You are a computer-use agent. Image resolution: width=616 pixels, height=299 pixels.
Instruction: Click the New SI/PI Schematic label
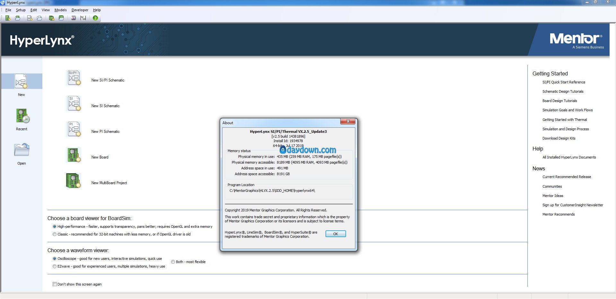[x=108, y=80]
